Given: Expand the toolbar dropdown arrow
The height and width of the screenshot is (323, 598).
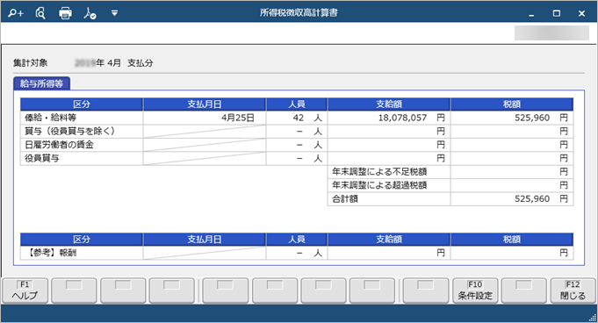Looking at the screenshot, I should pos(114,13).
